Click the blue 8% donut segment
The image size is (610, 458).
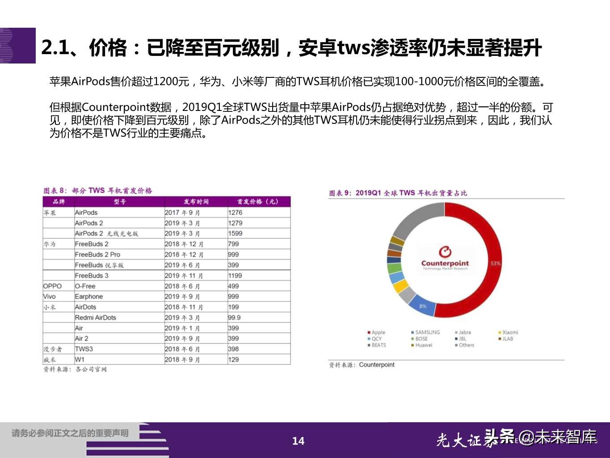click(423, 306)
